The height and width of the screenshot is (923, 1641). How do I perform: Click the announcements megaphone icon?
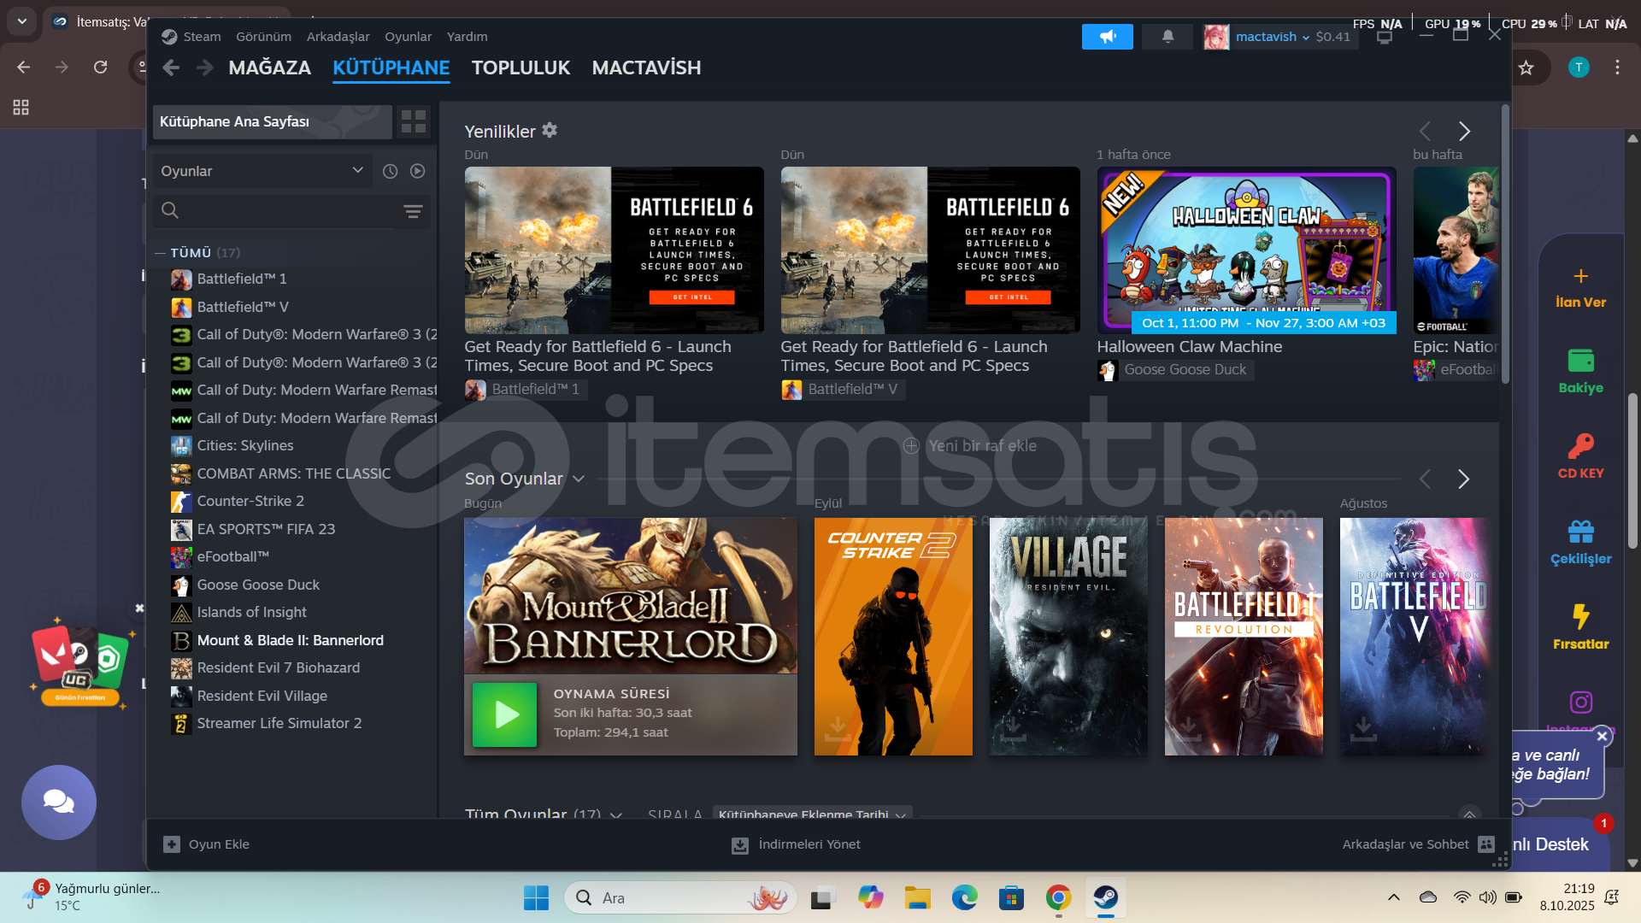(x=1107, y=37)
